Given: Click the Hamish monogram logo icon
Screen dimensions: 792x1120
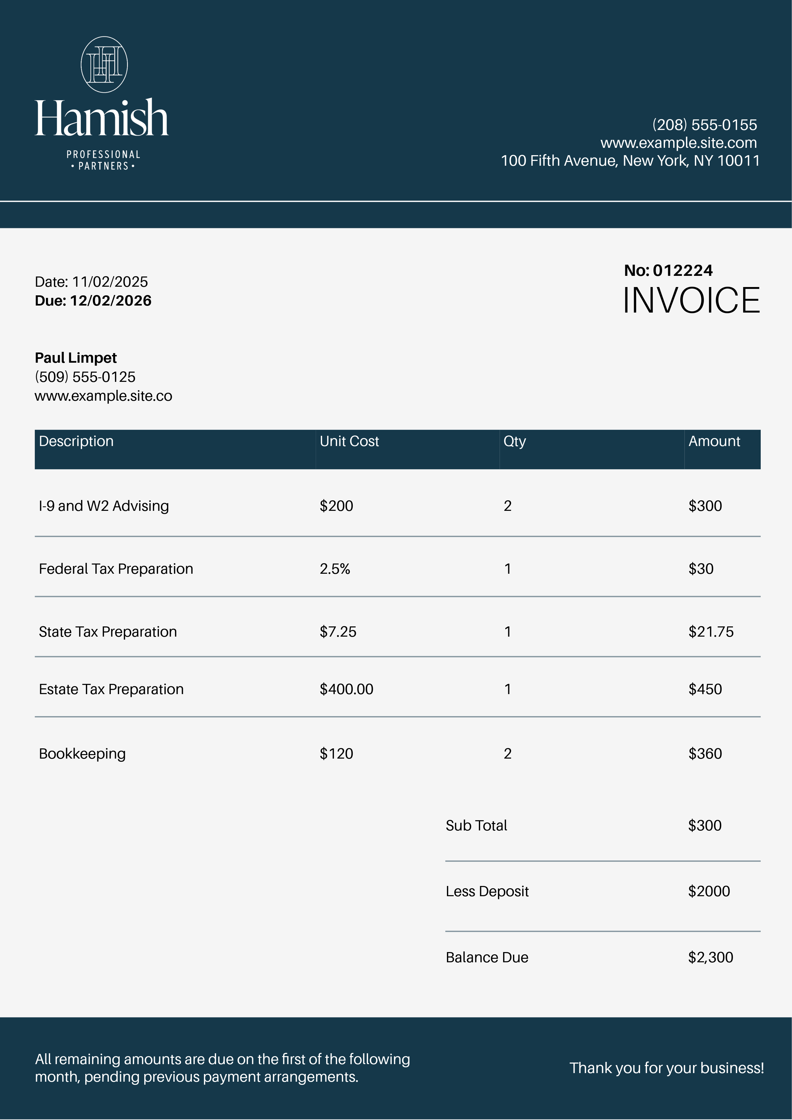Looking at the screenshot, I should pyautogui.click(x=104, y=64).
